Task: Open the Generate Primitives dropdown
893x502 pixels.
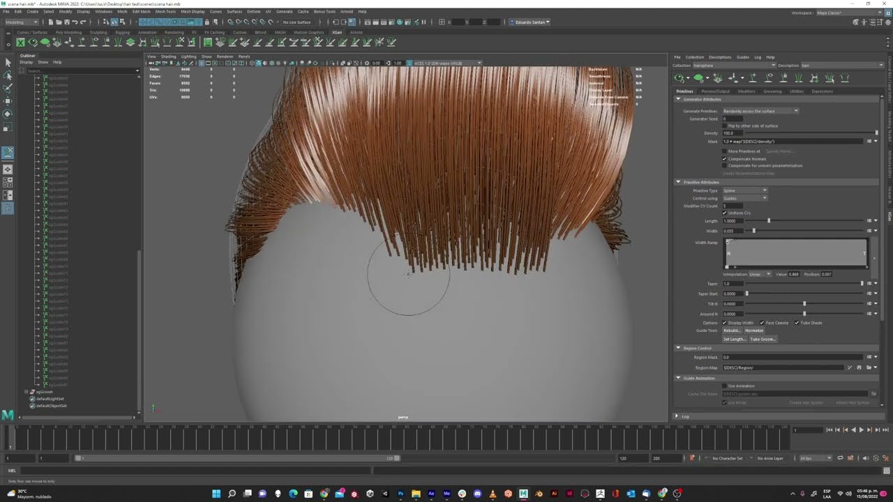Action: 760,111
